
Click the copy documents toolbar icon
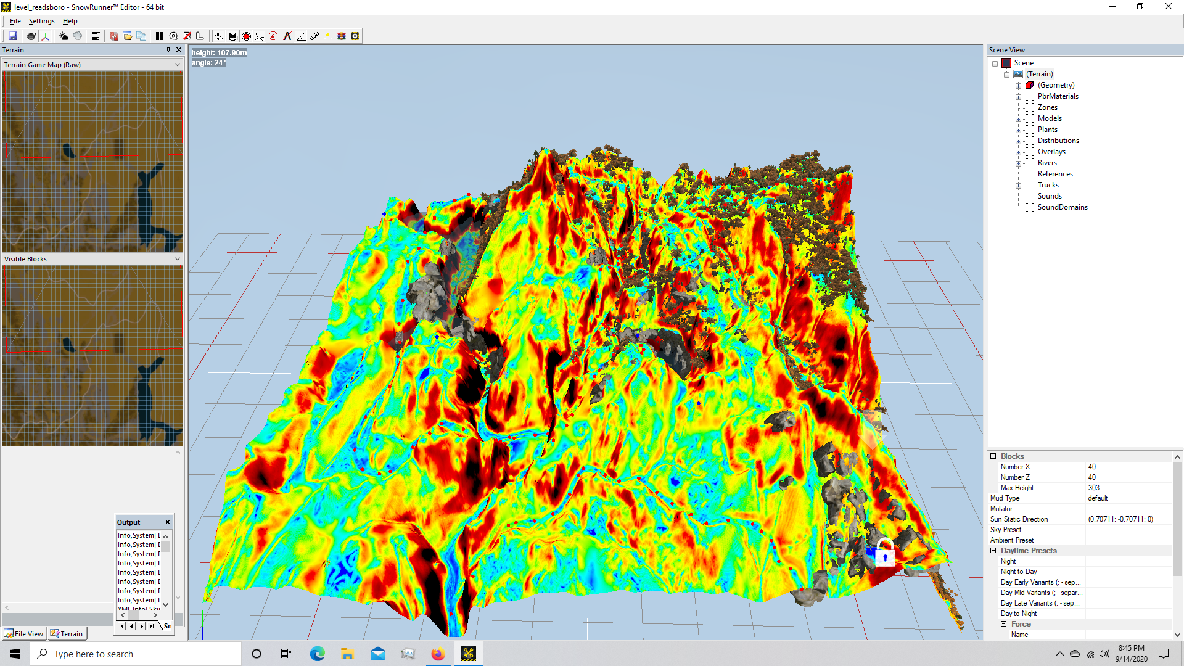click(141, 36)
